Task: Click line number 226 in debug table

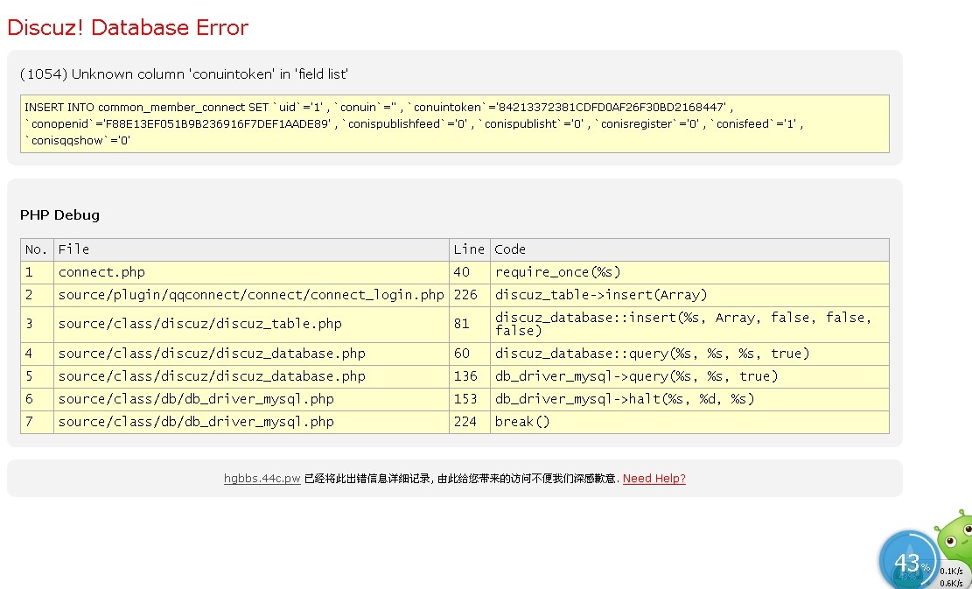Action: 465,295
